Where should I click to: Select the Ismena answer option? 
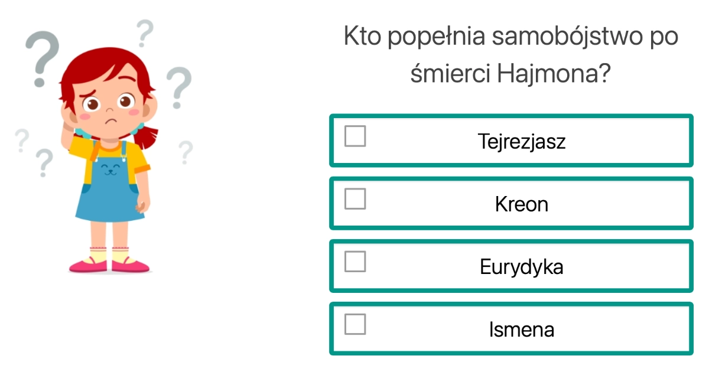(511, 328)
